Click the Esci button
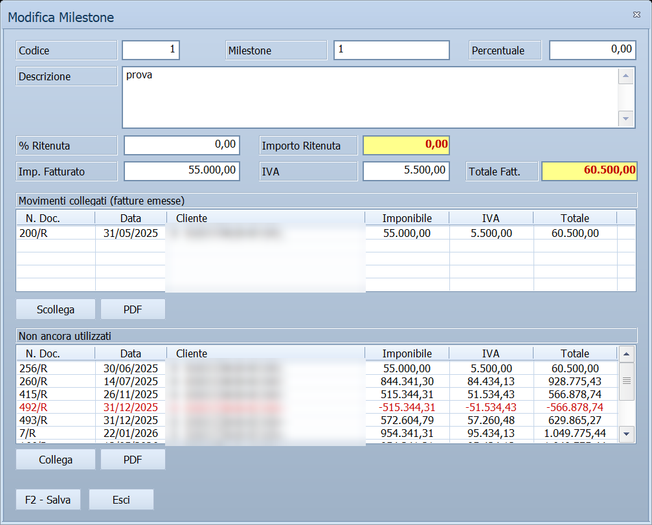The image size is (652, 525). pyautogui.click(x=121, y=499)
